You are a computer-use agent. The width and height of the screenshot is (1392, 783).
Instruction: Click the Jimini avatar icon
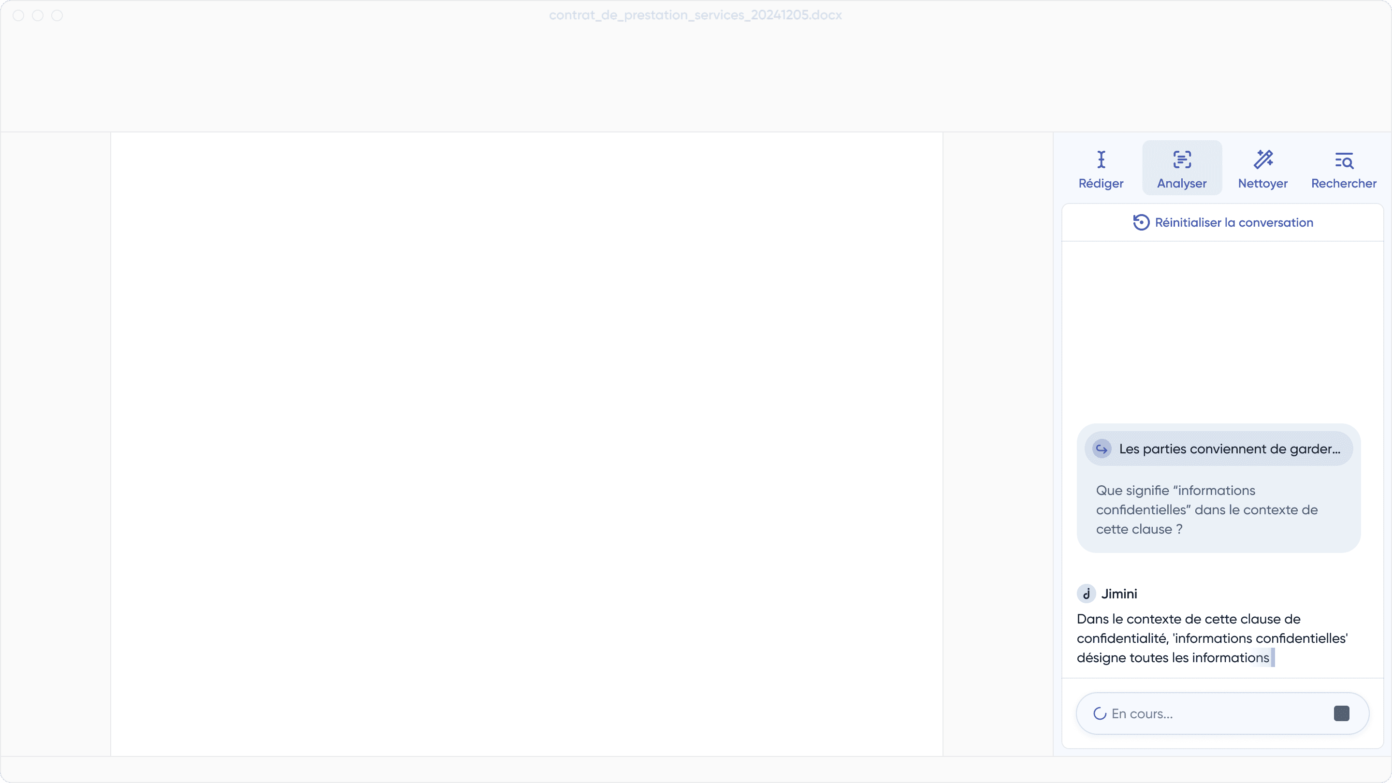(1086, 594)
